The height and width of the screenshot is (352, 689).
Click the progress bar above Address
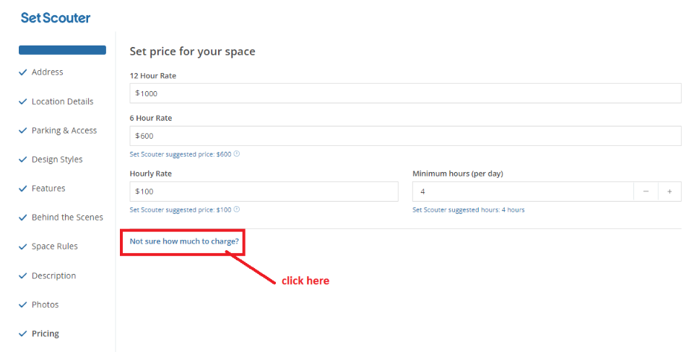(62, 50)
